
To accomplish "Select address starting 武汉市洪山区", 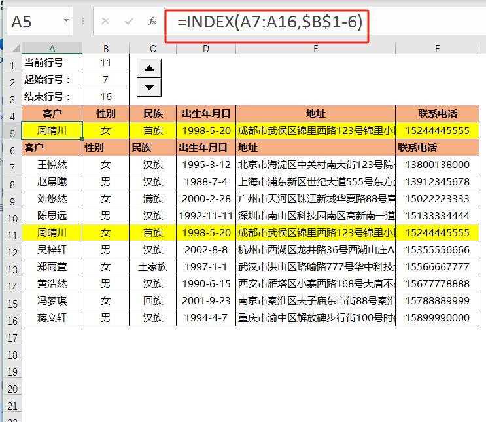I will pyautogui.click(x=315, y=267).
